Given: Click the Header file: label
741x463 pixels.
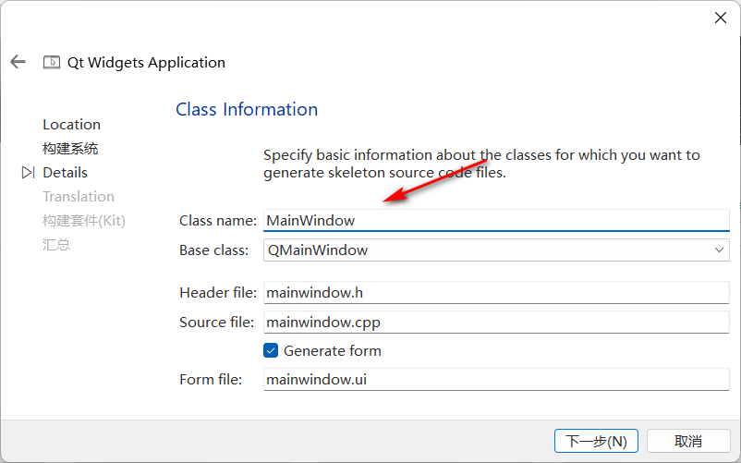Looking at the screenshot, I should (x=218, y=293).
